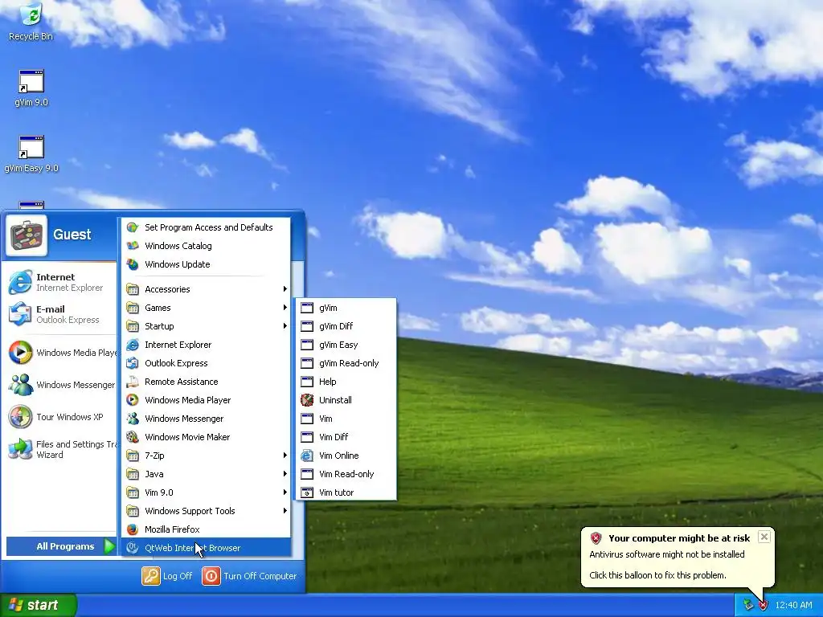Open Vim Online link
This screenshot has width=823, height=617.
[346, 456]
